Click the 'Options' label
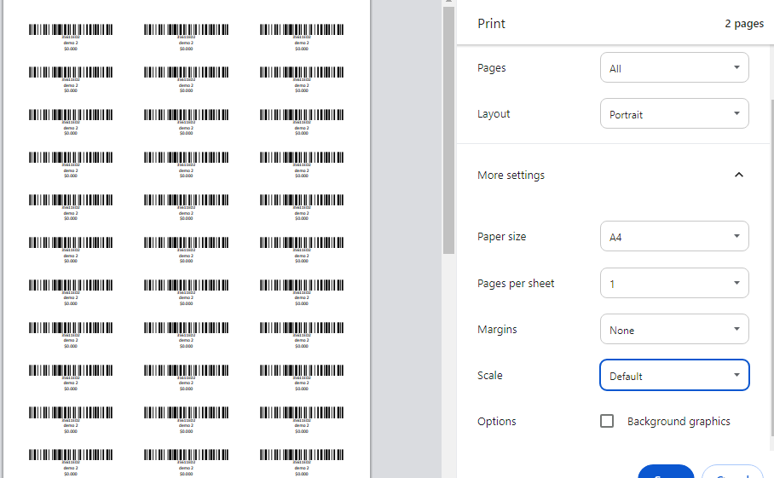The width and height of the screenshot is (774, 478). [497, 421]
